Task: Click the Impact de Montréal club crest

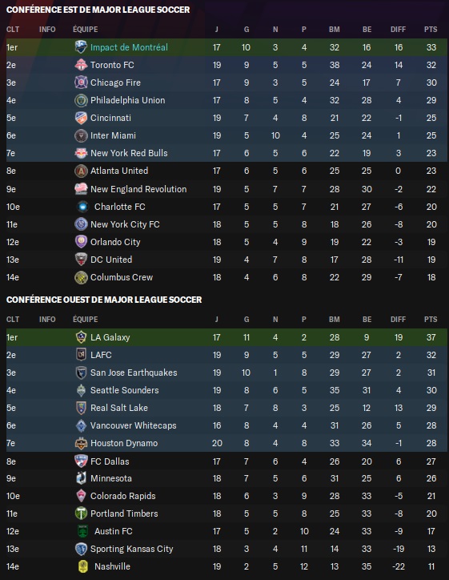Action: pyautogui.click(x=81, y=47)
